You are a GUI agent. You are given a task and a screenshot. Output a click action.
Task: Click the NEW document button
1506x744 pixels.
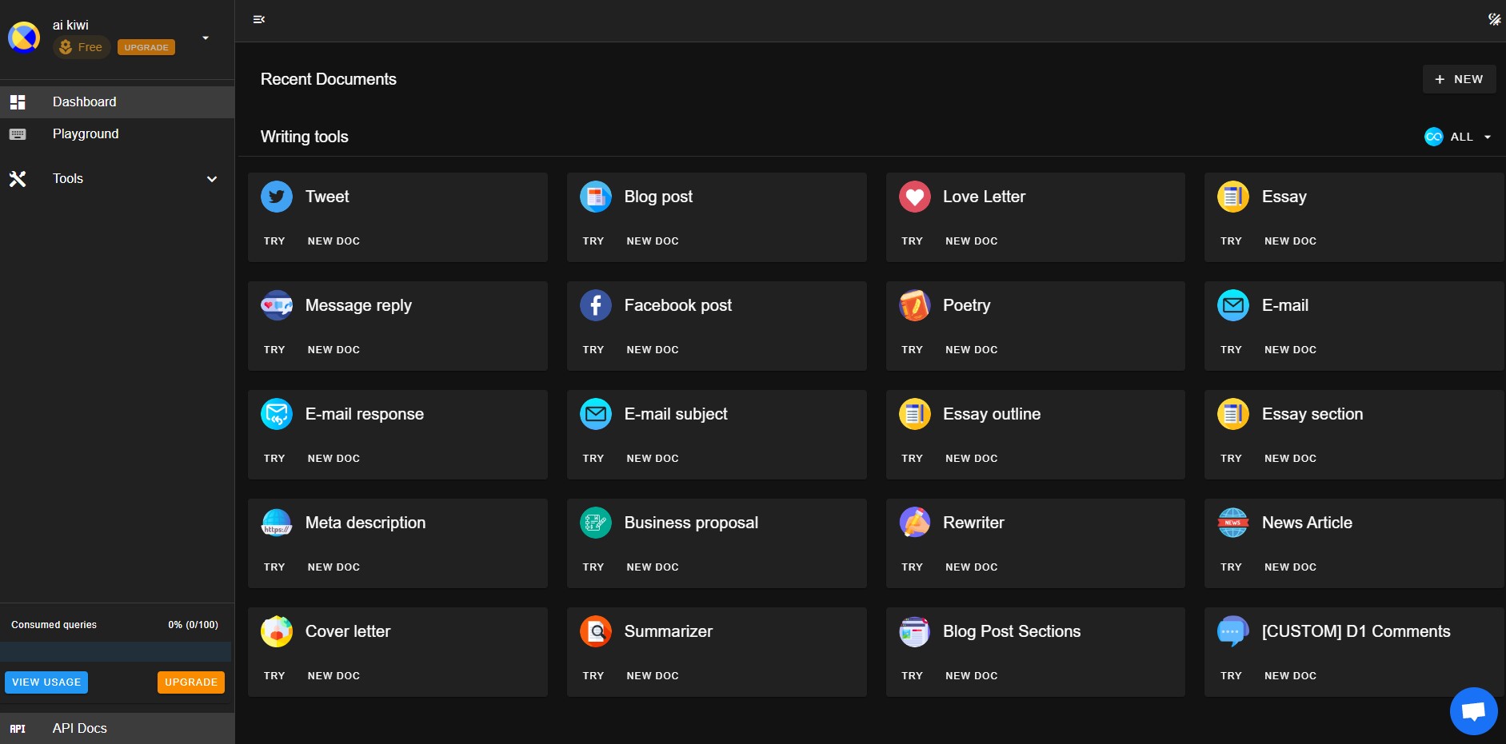[x=1459, y=79]
